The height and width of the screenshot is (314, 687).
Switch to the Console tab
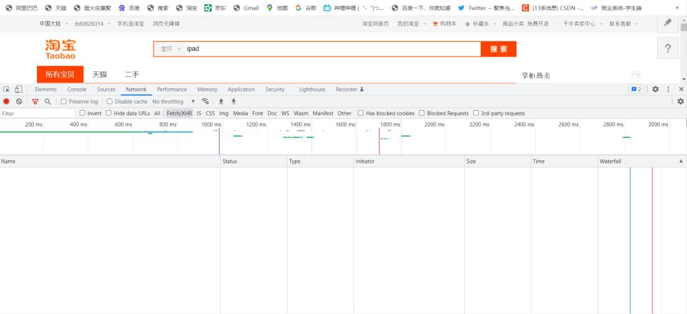[76, 90]
